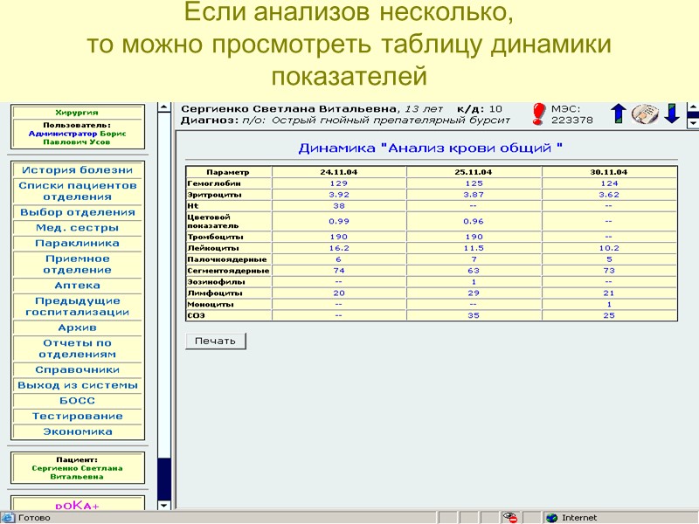The image size is (699, 524).
Task: Open the medical card icon between arrows
Action: click(x=645, y=114)
